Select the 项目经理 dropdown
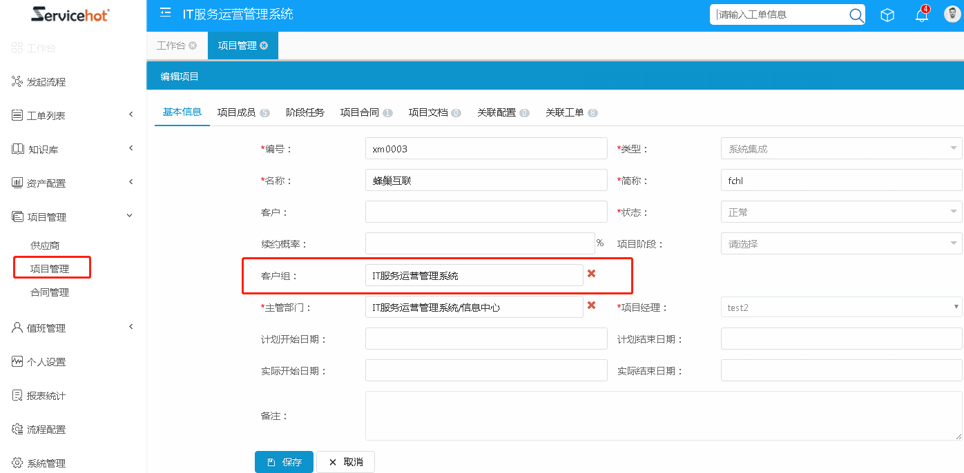This screenshot has height=473, width=964. click(x=840, y=308)
